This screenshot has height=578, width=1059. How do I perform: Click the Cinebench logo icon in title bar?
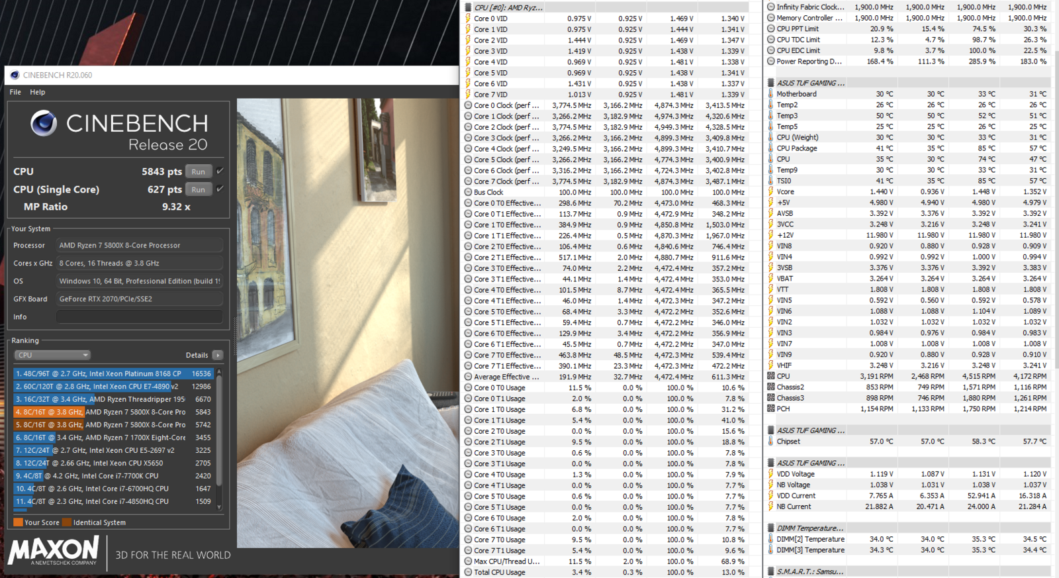(15, 75)
